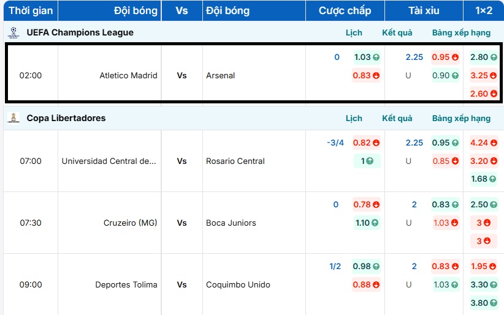
Task: Click Universidad Central de... team name
Action: 109,161
